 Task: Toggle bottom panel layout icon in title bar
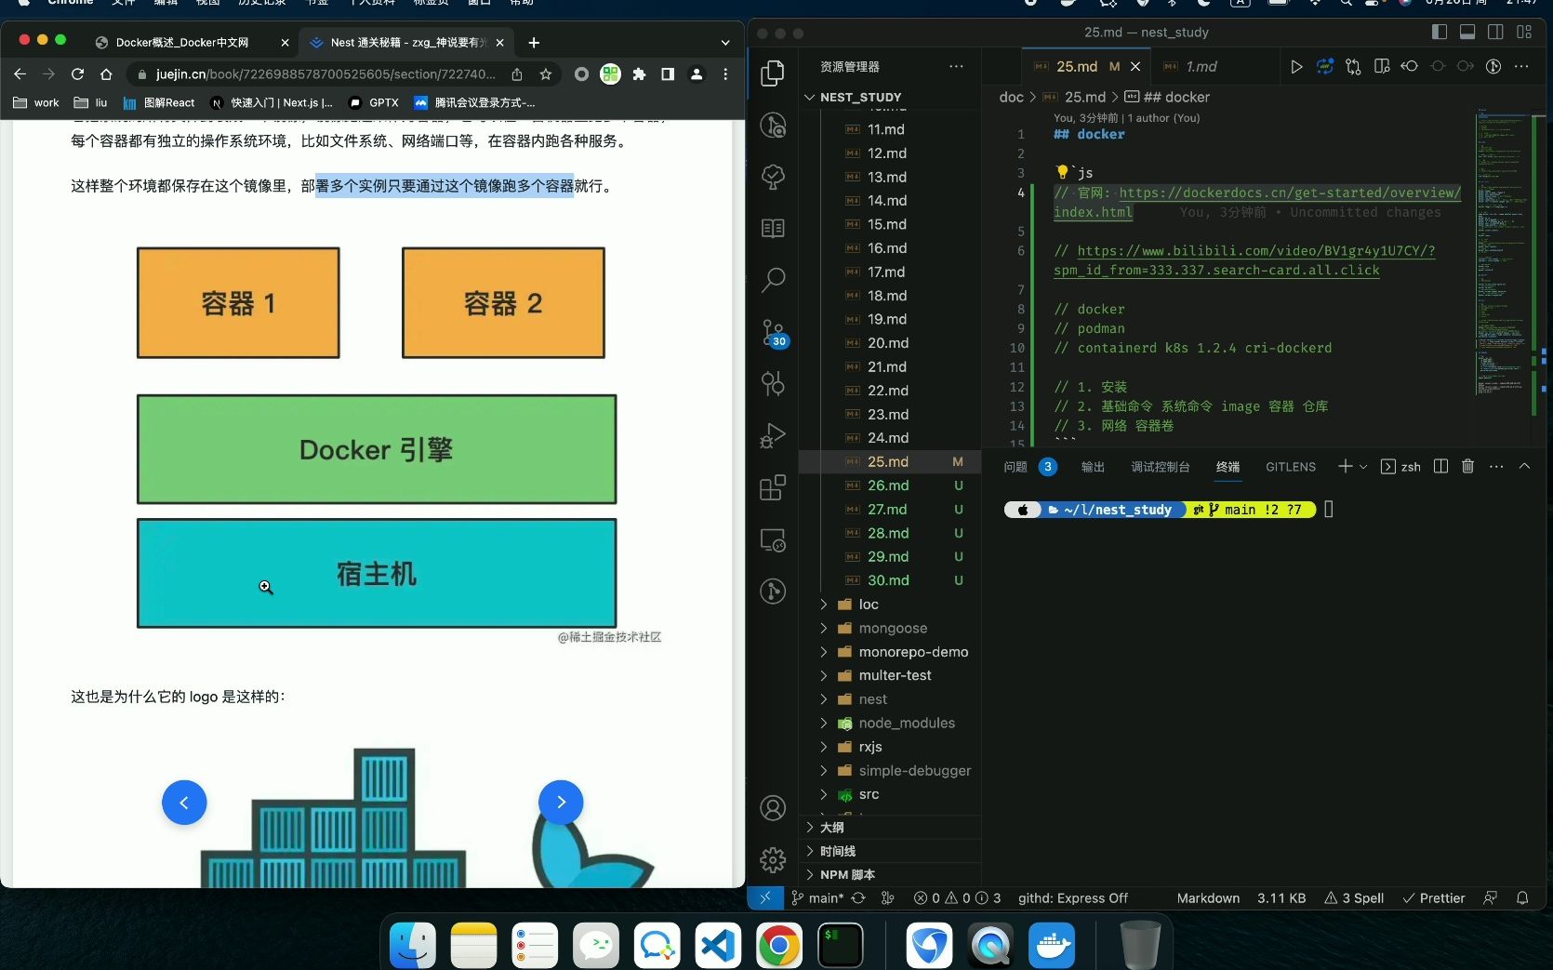click(1467, 32)
